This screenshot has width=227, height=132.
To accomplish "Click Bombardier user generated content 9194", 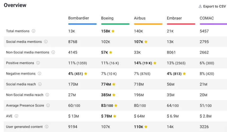I will tap(73, 127).
